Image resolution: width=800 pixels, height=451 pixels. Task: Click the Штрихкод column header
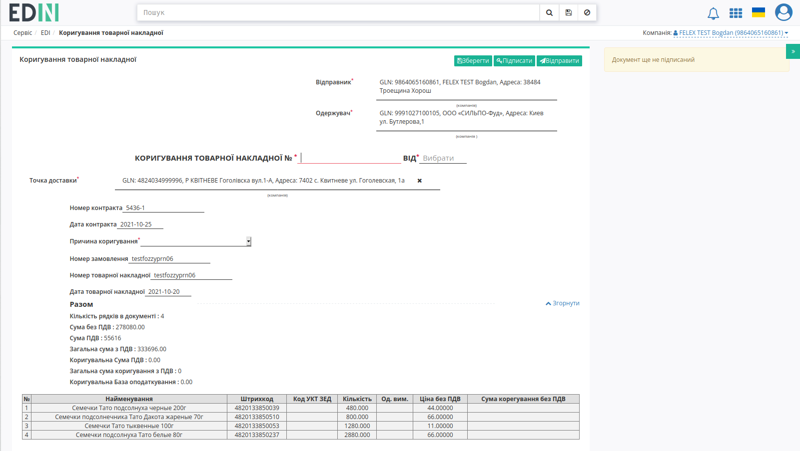[x=257, y=399]
